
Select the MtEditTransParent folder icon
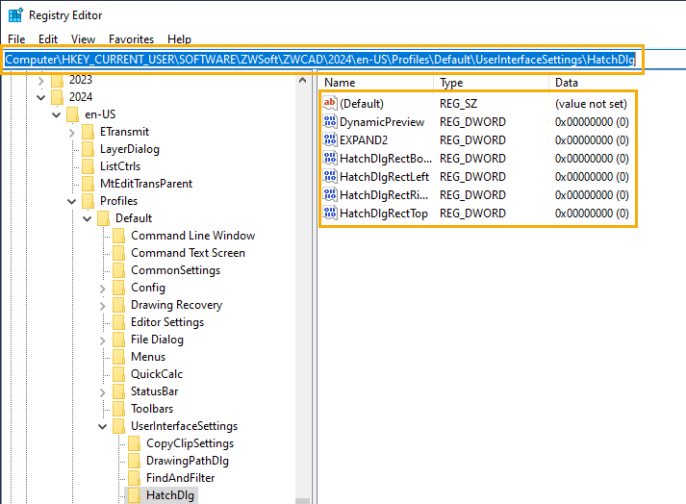coord(88,184)
